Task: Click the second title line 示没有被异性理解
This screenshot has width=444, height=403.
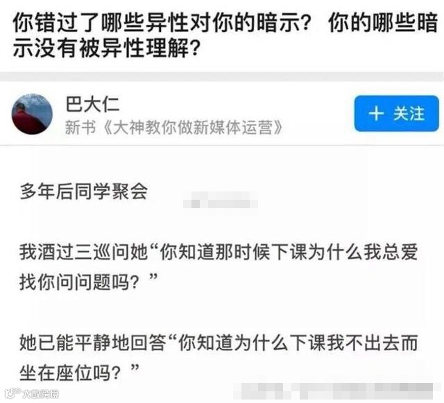Action: 106,48
